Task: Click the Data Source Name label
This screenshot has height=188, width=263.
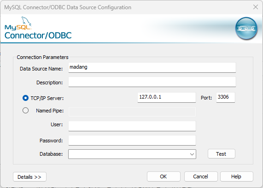Action: click(x=41, y=69)
